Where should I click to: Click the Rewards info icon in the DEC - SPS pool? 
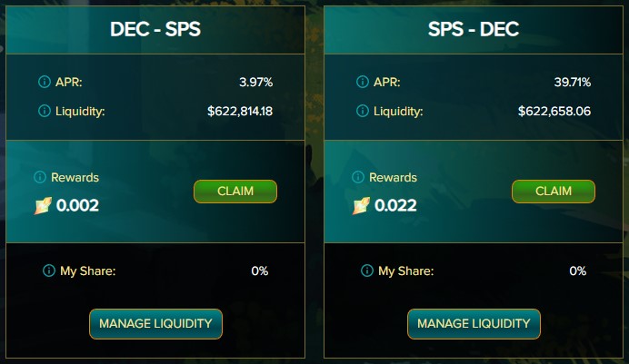[40, 177]
